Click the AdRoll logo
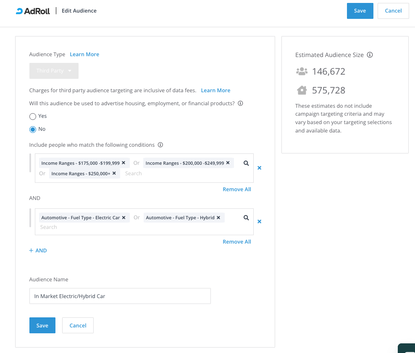Screen dimensions: 415x353 [33, 11]
